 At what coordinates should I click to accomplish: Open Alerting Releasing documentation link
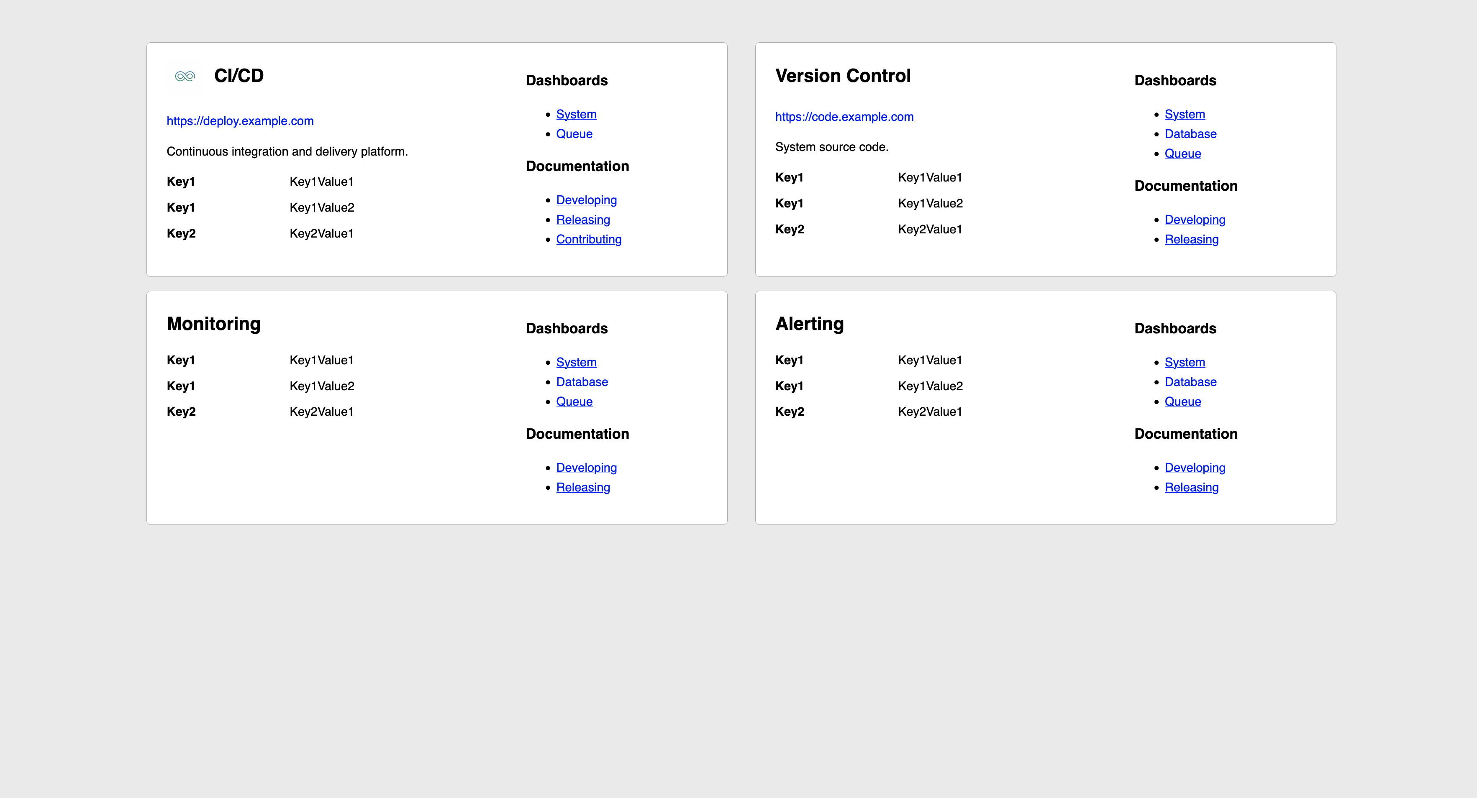1192,487
